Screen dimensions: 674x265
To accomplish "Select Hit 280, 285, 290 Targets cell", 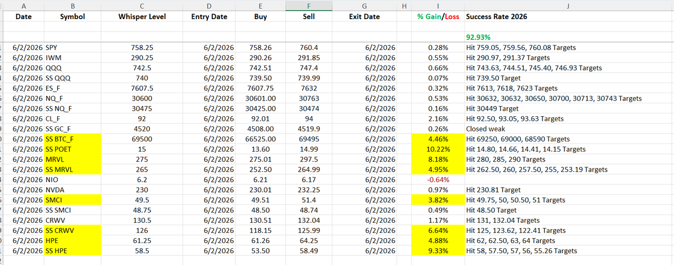I will click(x=569, y=159).
